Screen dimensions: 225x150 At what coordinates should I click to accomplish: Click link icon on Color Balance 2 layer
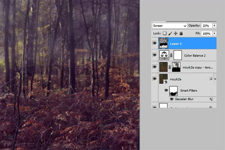(x=171, y=55)
